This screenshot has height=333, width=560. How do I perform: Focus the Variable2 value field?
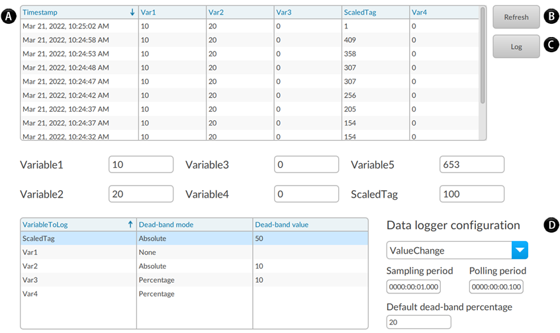(140, 194)
